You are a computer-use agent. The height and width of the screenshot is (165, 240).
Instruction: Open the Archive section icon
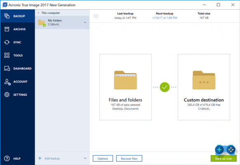(7, 29)
